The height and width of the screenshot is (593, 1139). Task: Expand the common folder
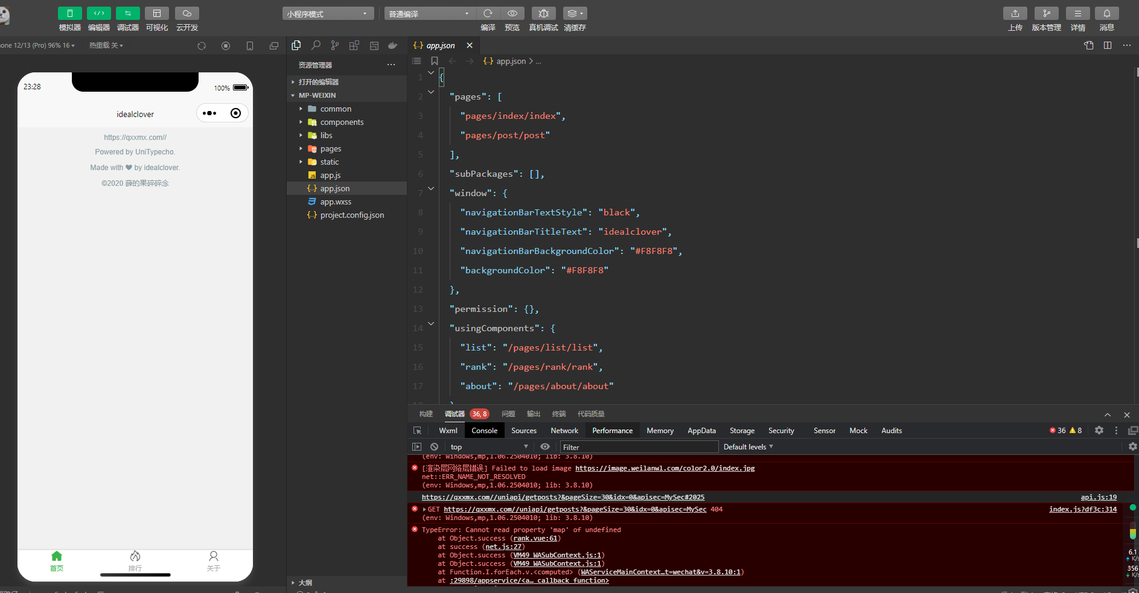pyautogui.click(x=346, y=109)
